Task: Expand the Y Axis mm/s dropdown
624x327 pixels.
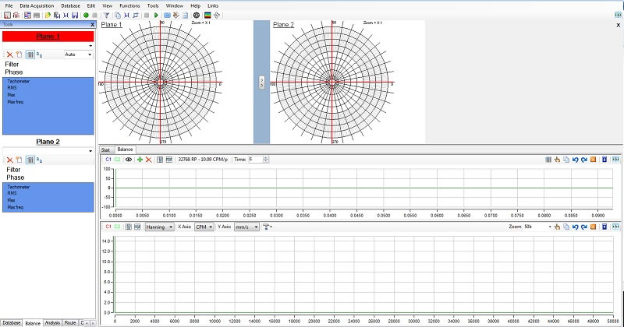Action: (x=247, y=226)
